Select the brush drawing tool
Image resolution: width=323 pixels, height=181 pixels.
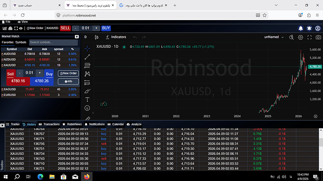87,91
